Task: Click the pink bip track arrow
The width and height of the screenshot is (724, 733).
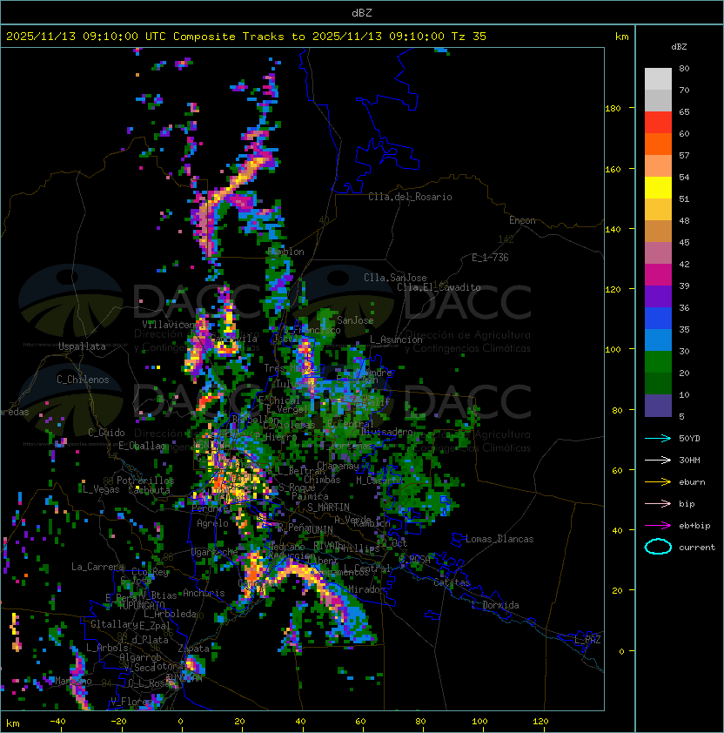Action: click(x=658, y=503)
